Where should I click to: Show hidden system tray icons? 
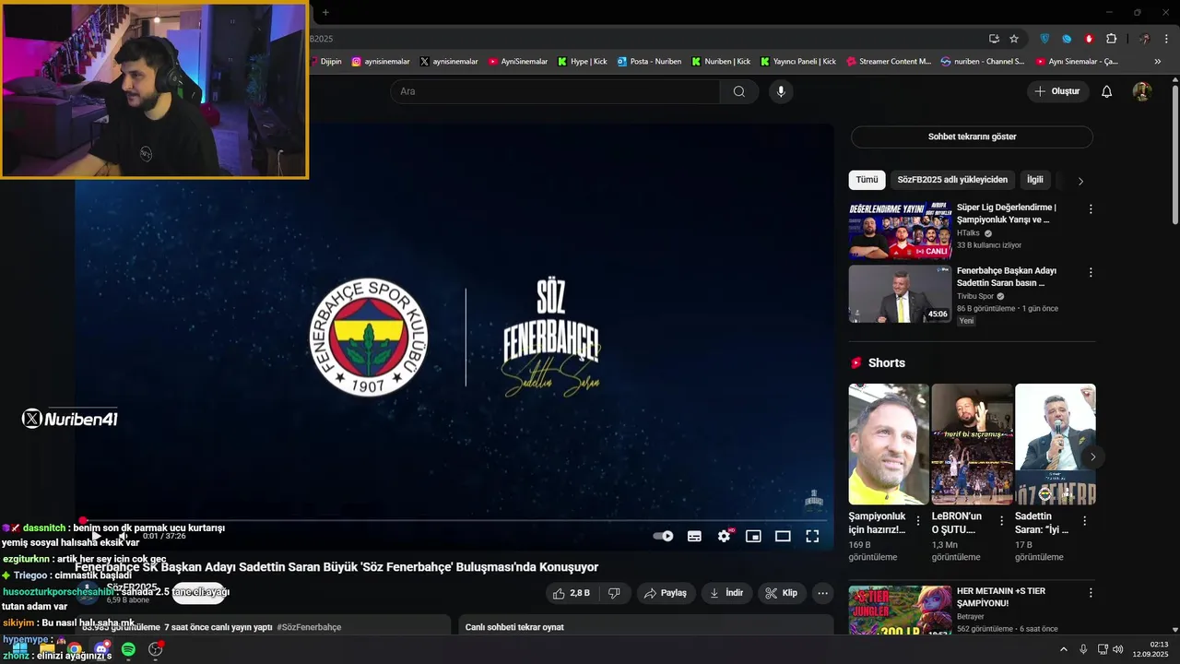pos(1063,649)
